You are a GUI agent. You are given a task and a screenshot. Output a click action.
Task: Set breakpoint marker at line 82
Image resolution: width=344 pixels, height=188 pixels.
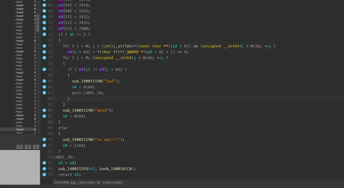(44, 87)
